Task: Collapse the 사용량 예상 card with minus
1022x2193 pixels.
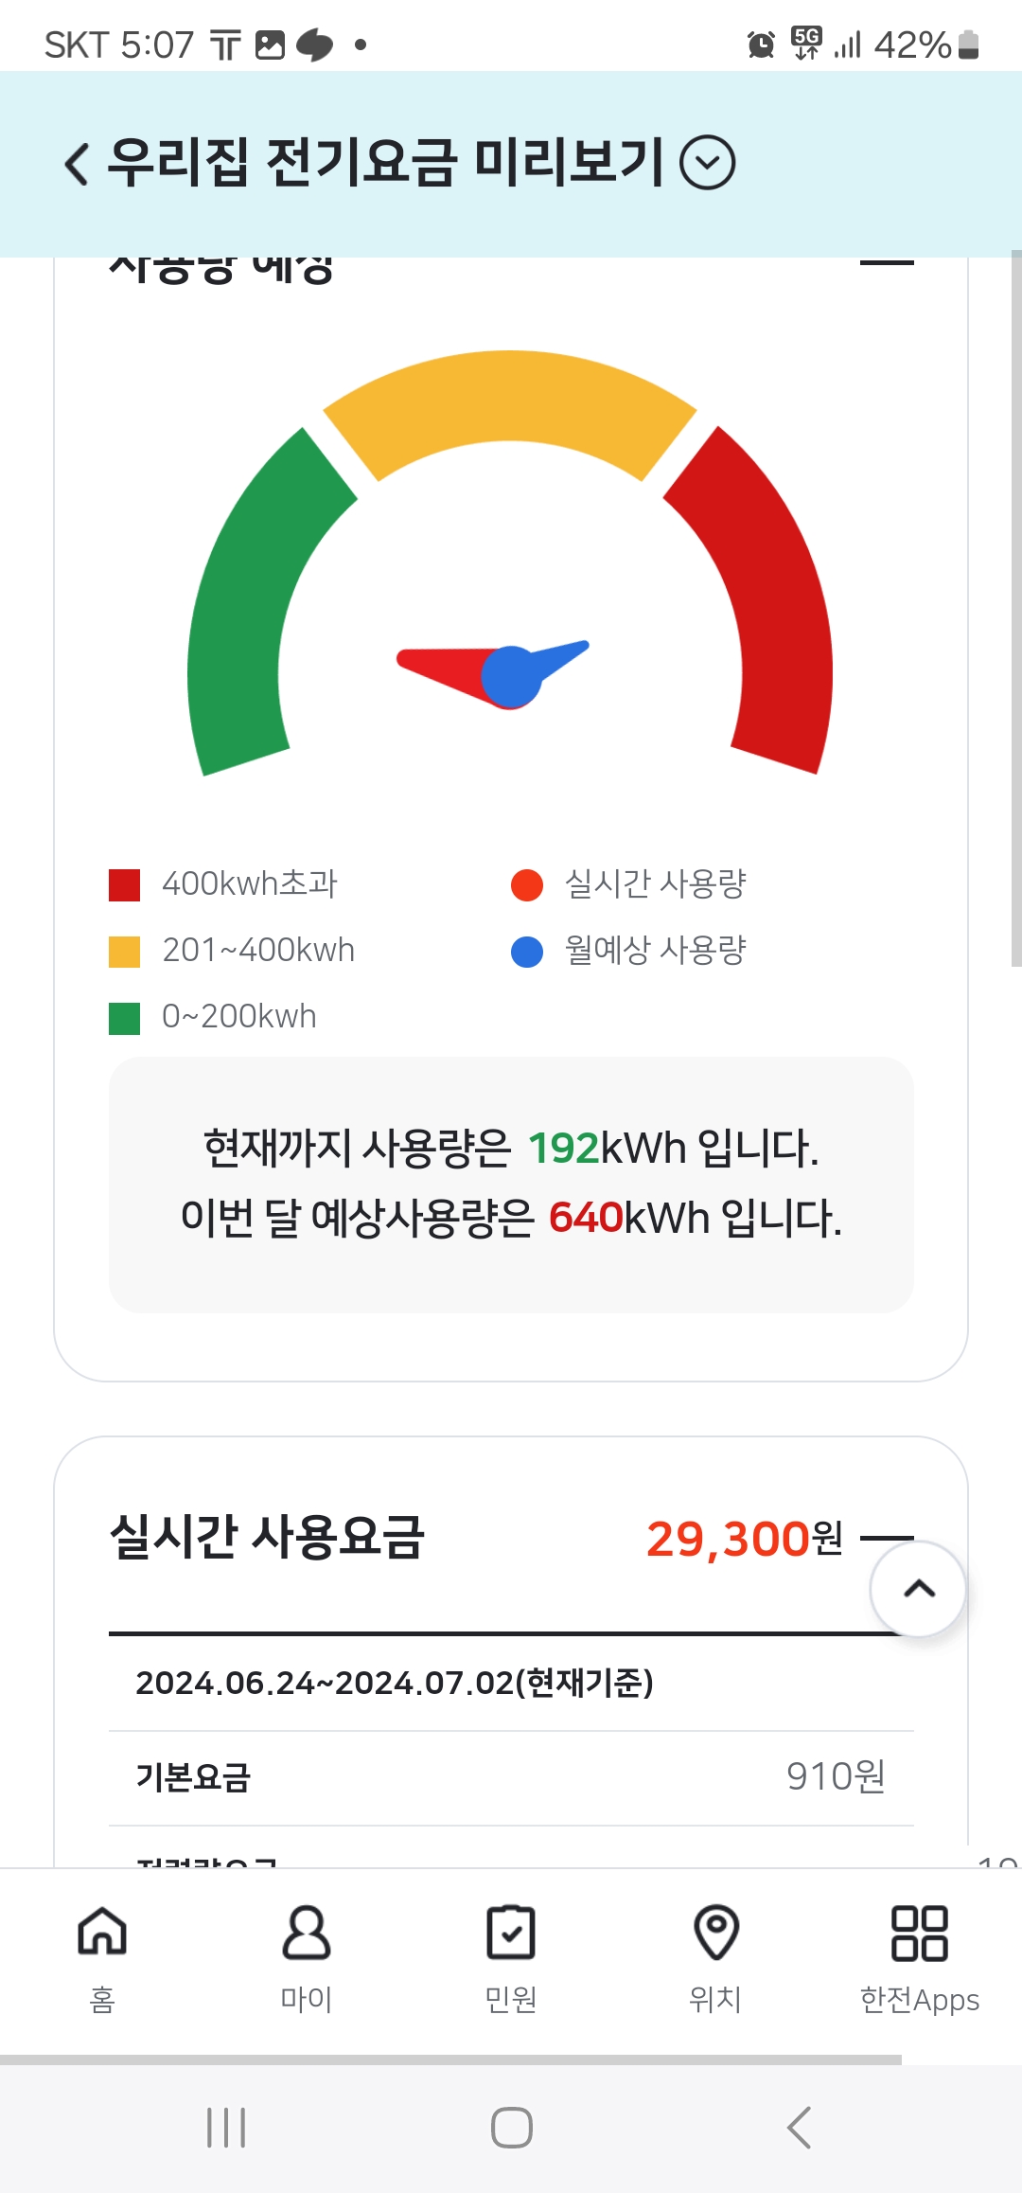Action: (887, 262)
